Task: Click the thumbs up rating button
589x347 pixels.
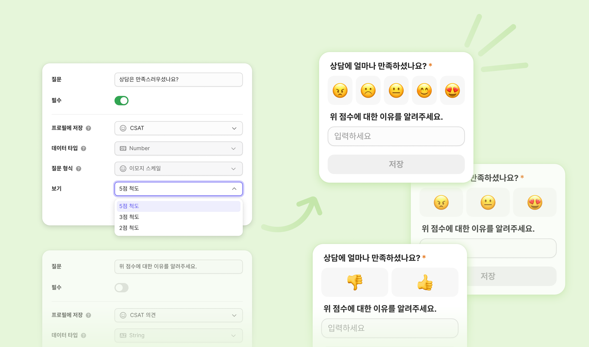Action: click(x=425, y=282)
